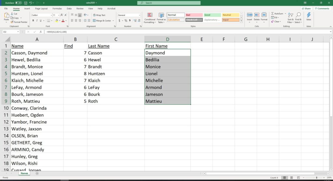Switch to the Insert tab
Screen dimensions: 333x181
click(x=27, y=9)
